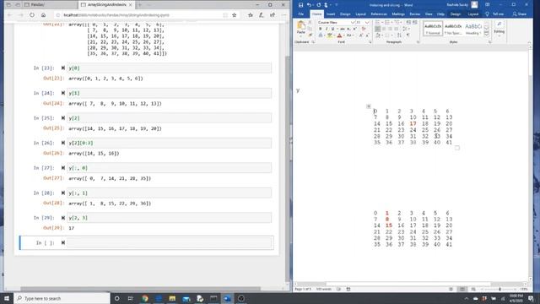Expand the Styles gallery more arrow
540x304 pixels.
[486, 34]
